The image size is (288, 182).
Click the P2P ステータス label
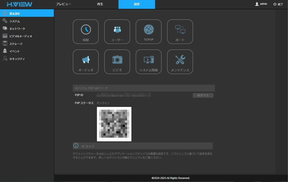[x=84, y=103]
